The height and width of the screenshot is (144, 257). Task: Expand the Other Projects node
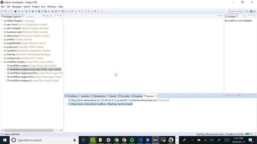2,21
